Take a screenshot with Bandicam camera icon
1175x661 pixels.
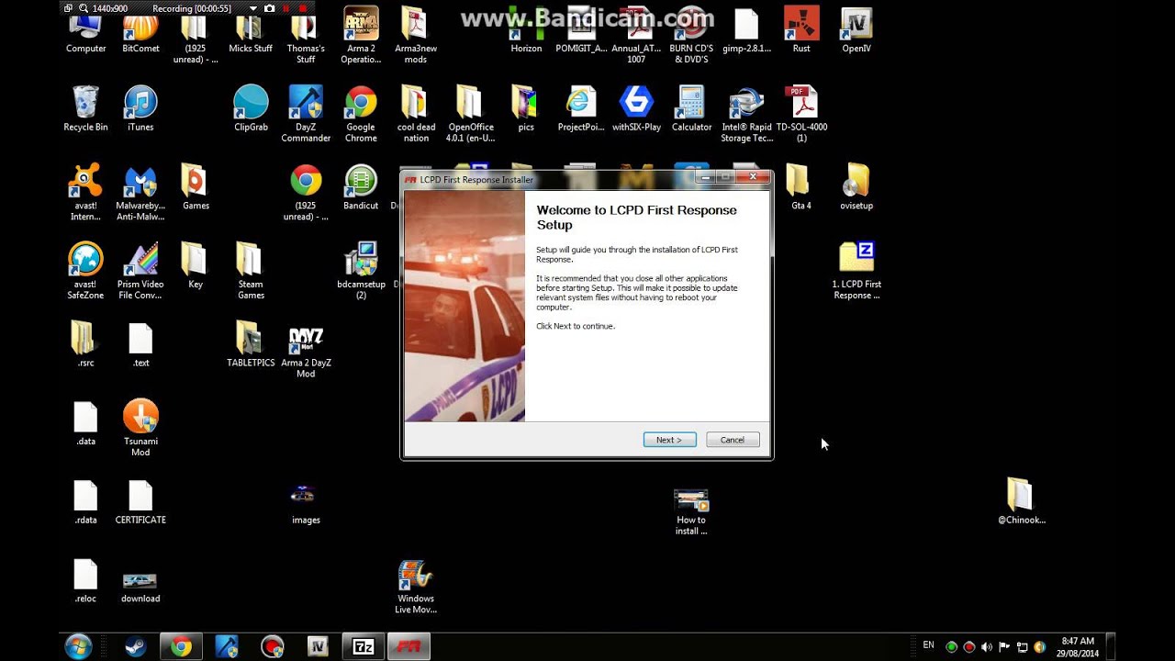coord(269,8)
